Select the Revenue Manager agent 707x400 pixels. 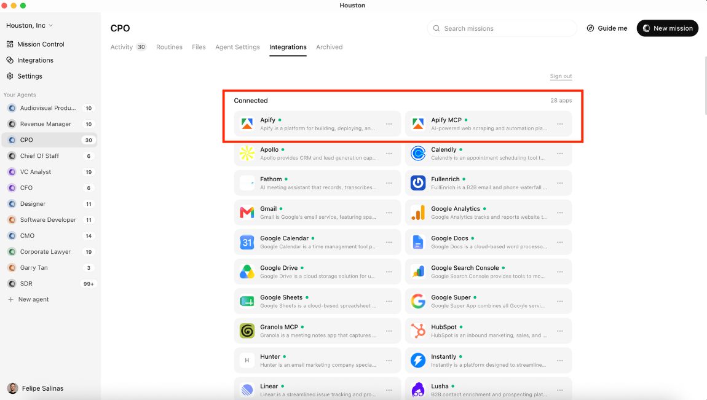click(50, 124)
